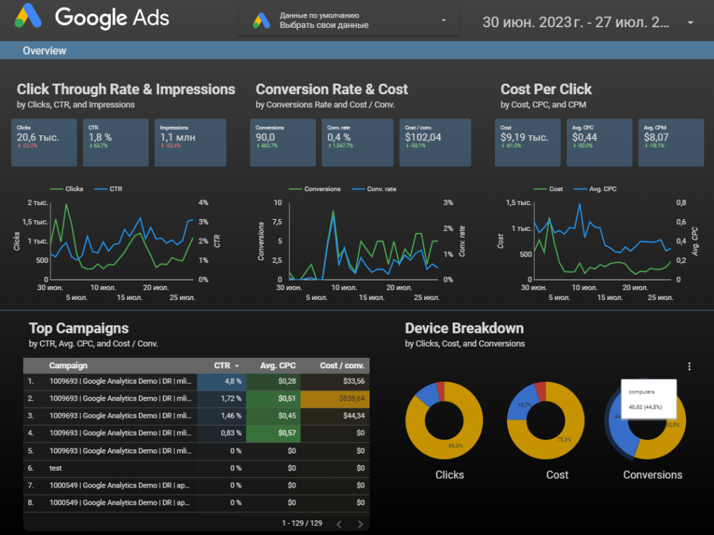
Task: Go to previous table page arrow
Action: pyautogui.click(x=340, y=524)
